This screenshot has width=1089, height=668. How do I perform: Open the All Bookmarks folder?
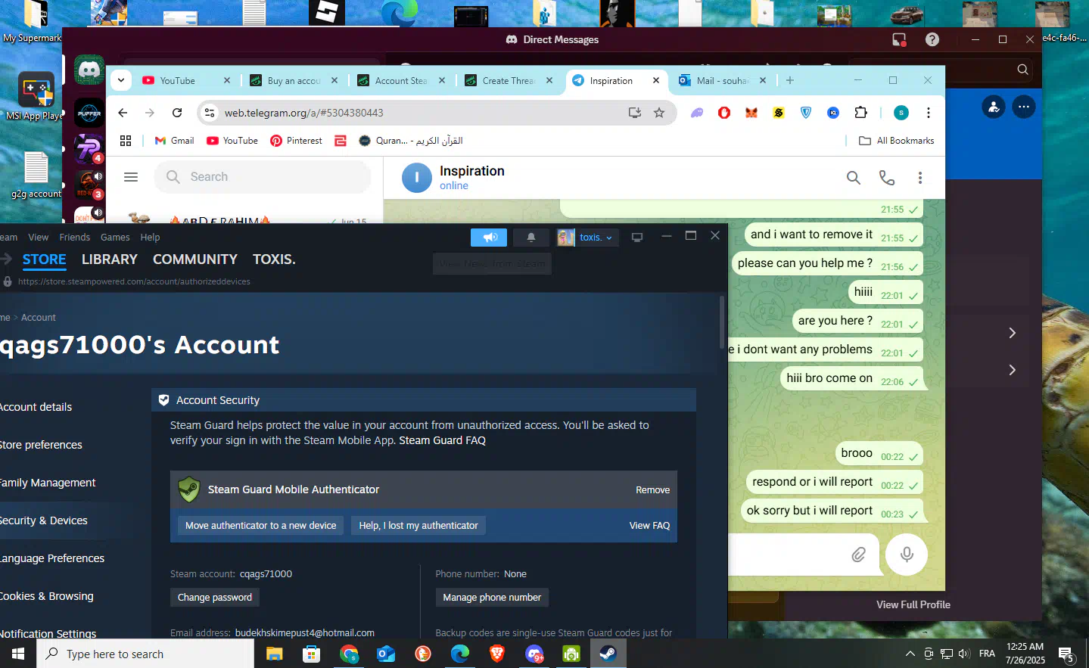[x=897, y=141]
